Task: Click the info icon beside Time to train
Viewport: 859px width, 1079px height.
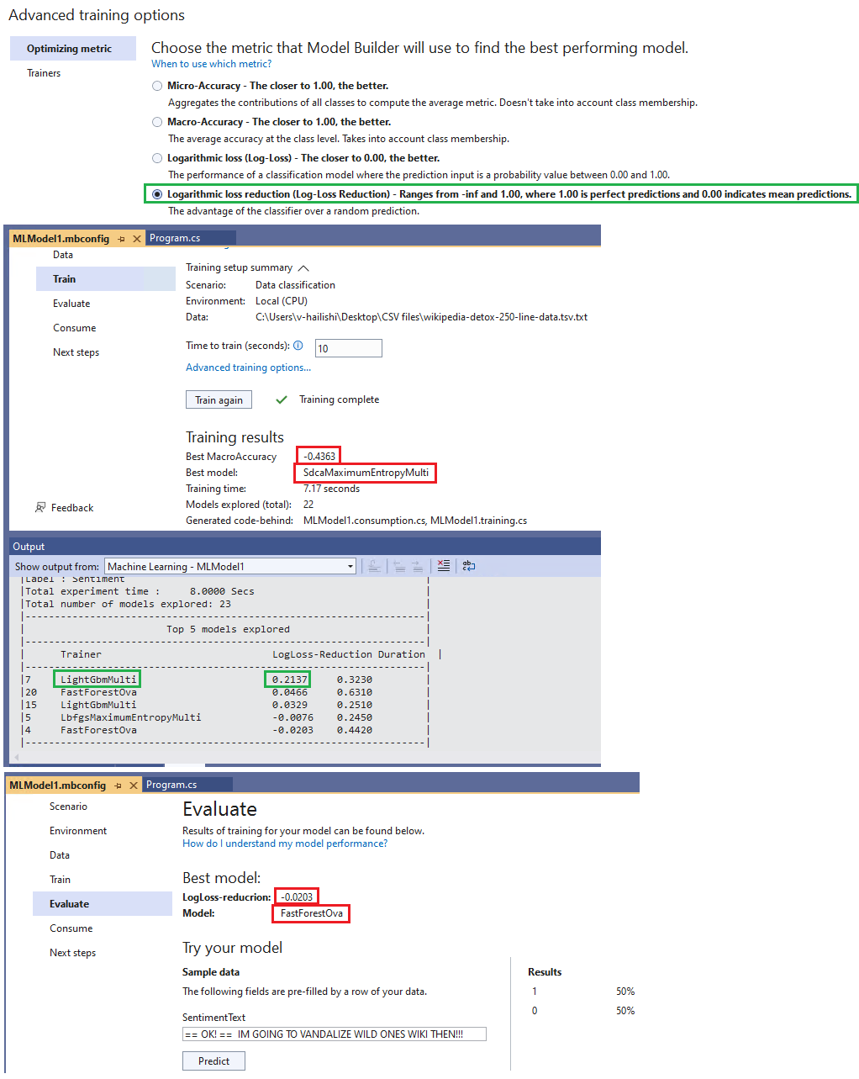Action: tap(298, 345)
